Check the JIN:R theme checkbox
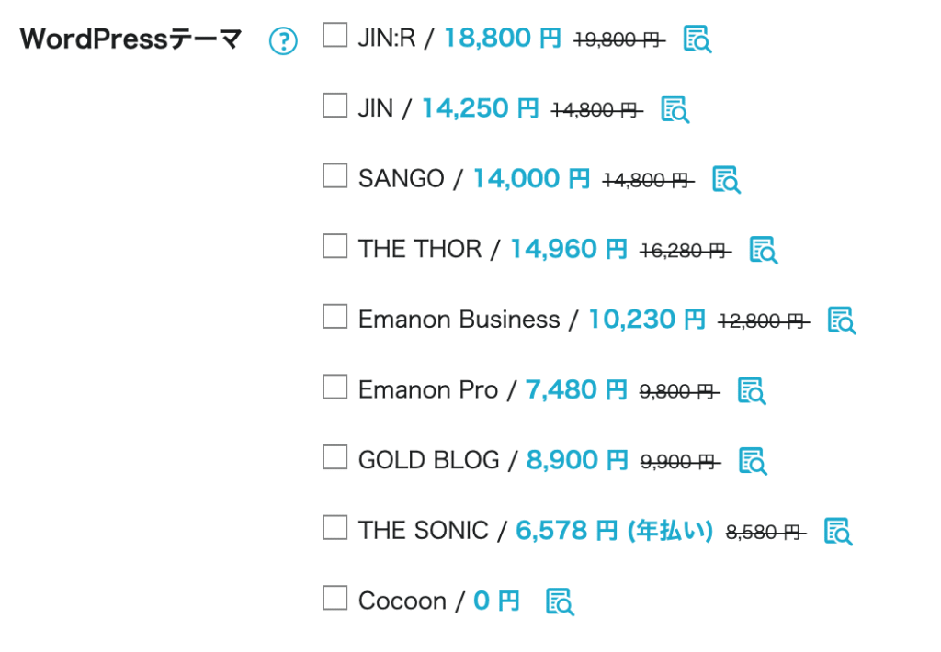 coord(334,35)
